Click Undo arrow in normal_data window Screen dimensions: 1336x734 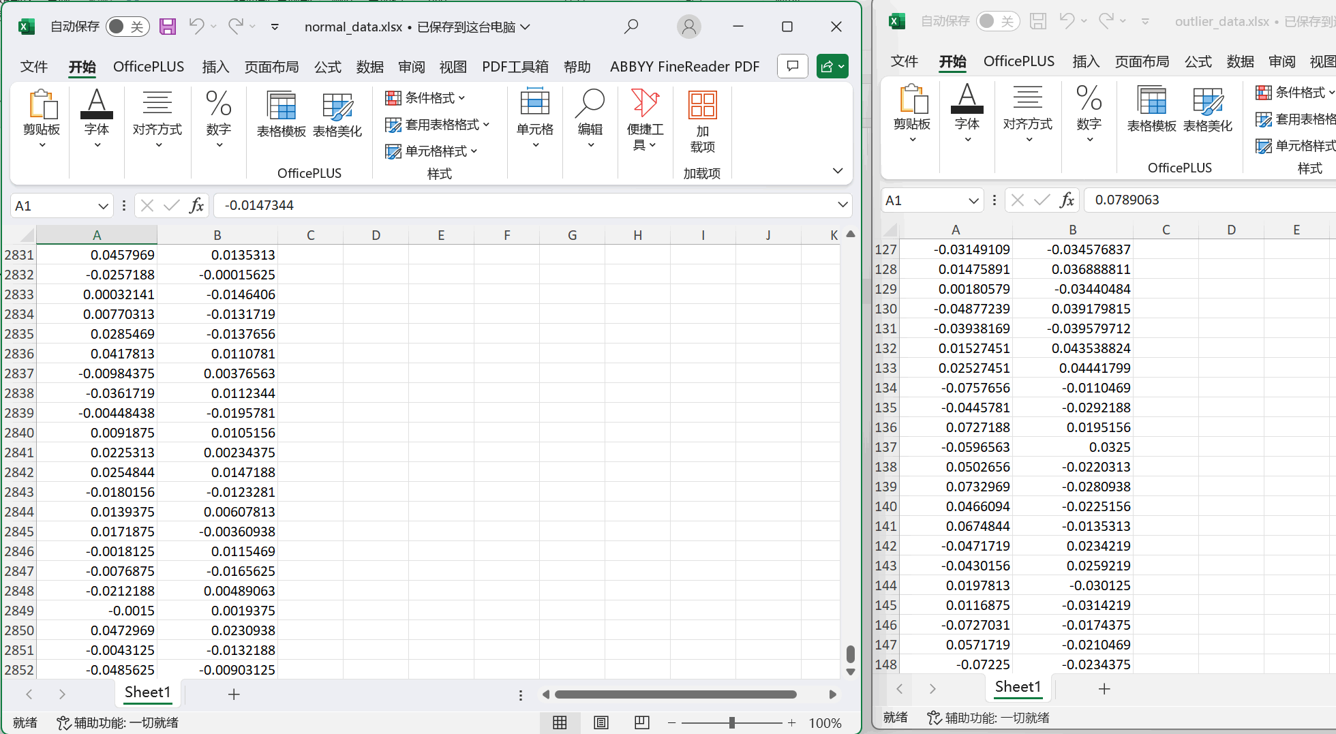click(196, 27)
